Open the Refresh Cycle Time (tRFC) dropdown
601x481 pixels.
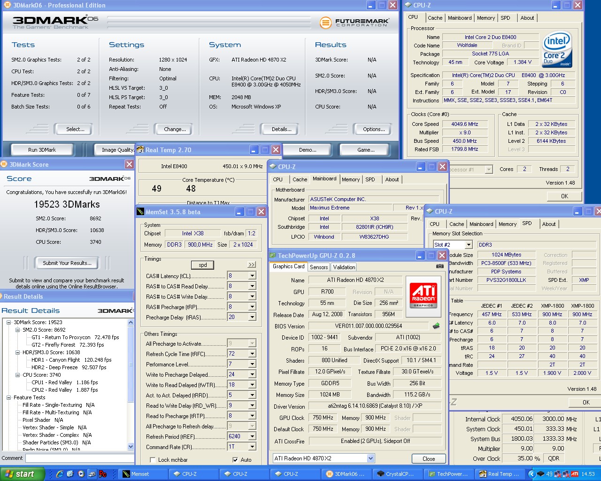[252, 354]
